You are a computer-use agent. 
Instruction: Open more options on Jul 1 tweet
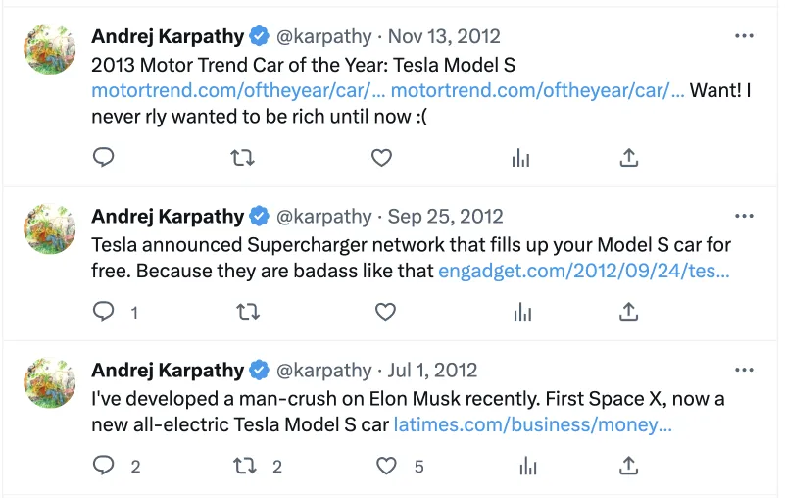[x=744, y=370]
